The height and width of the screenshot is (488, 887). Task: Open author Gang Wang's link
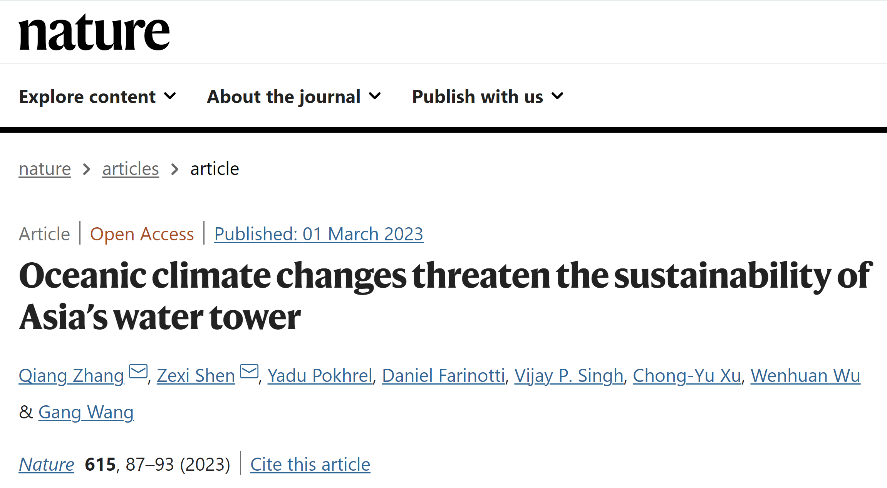point(86,412)
